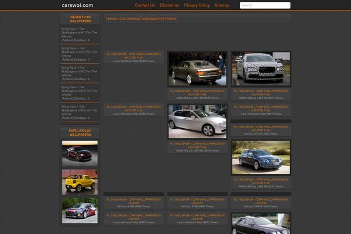Open recent wallpaper link ending in 14
This screenshot has height=234, width=351.
click(80, 112)
